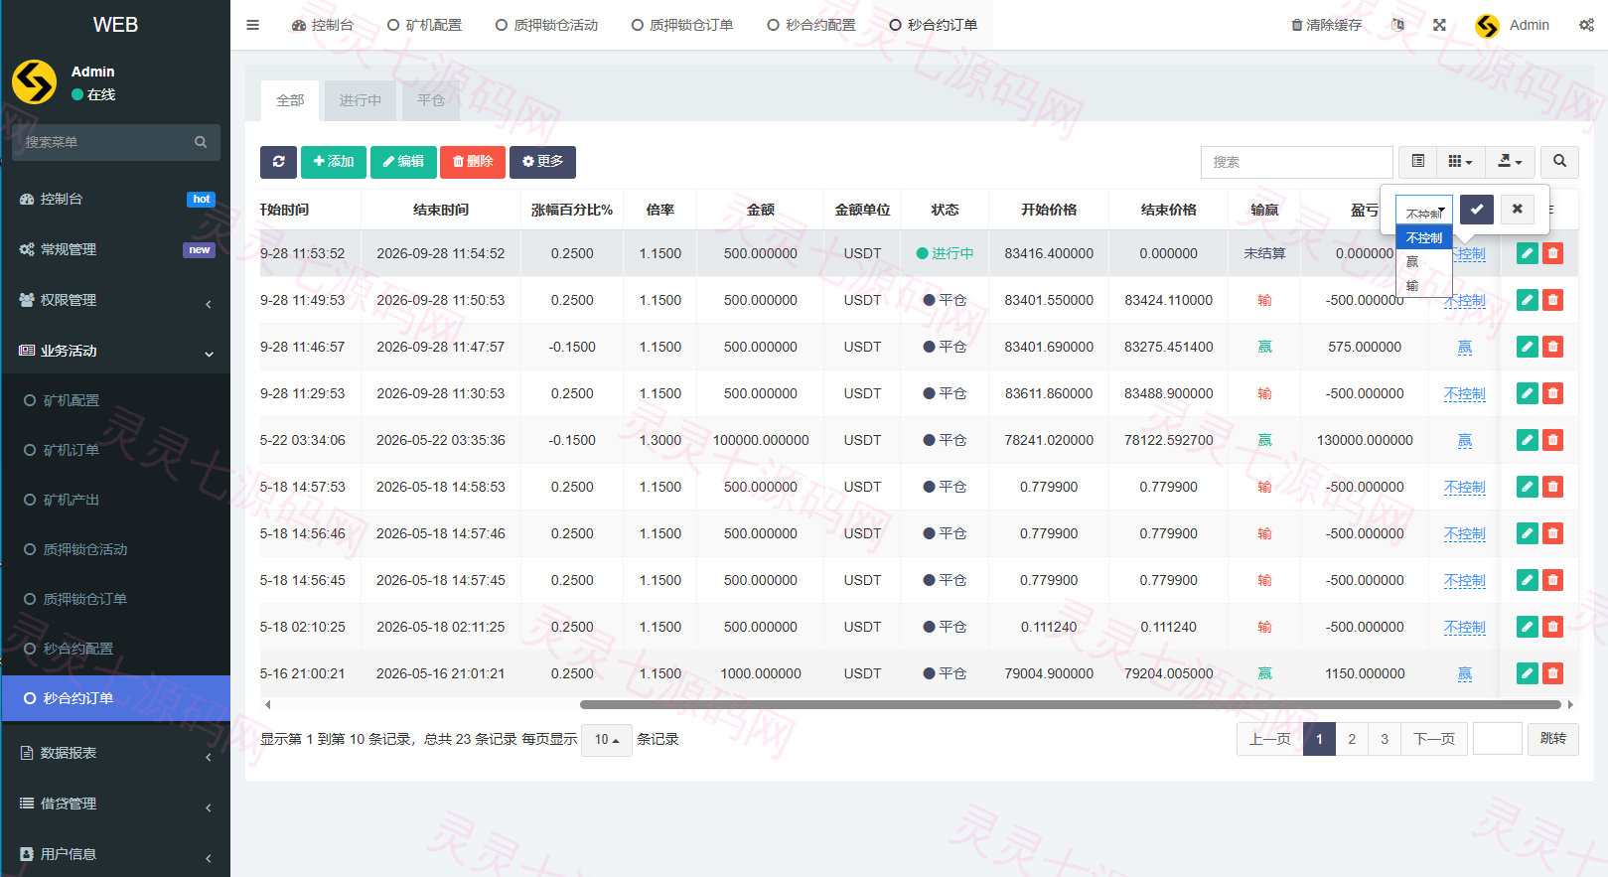Click the sidebar search magnifier icon

click(201, 142)
